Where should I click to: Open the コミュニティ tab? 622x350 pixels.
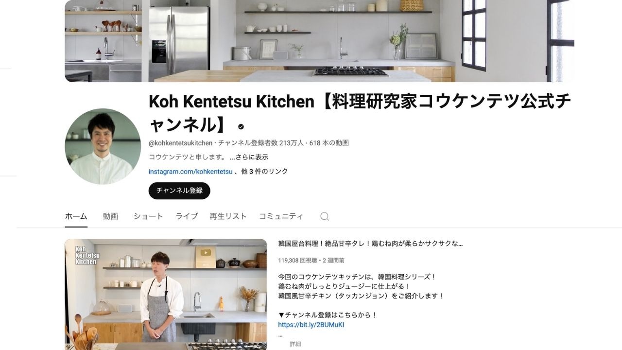[x=281, y=216]
